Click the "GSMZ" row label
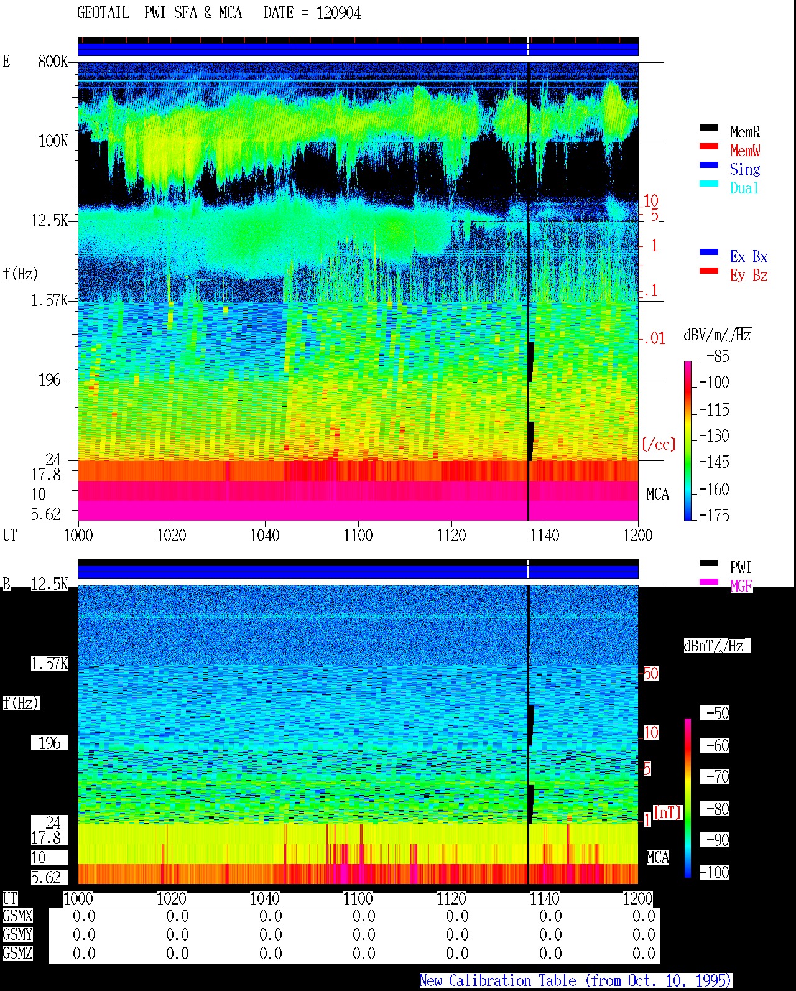 (x=17, y=953)
